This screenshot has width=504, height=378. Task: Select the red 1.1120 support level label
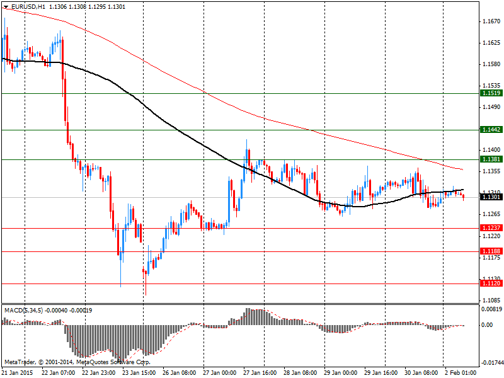click(x=491, y=283)
